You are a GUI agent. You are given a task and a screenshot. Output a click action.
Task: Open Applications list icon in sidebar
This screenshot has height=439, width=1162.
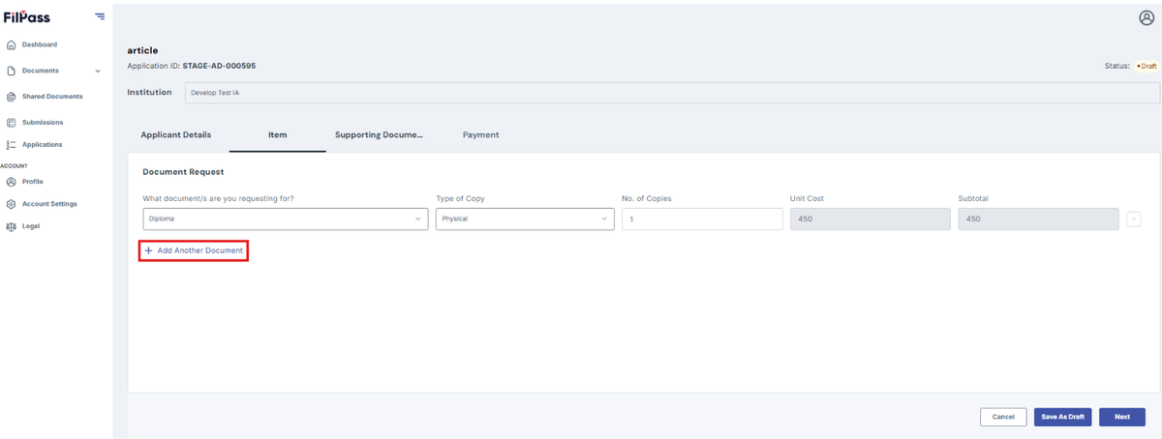[11, 145]
